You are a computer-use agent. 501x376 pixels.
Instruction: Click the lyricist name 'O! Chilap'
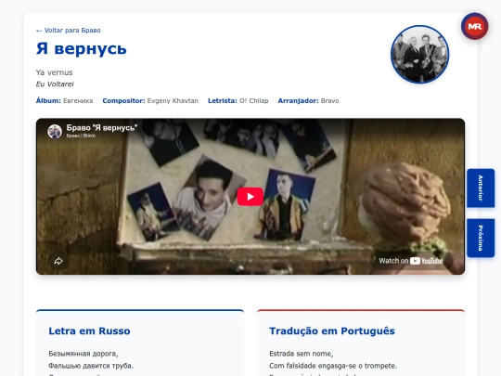253,101
